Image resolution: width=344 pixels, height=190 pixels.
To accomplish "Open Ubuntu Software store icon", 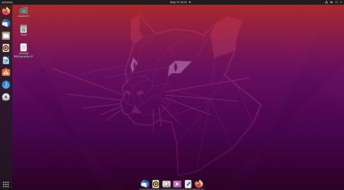I will pyautogui.click(x=6, y=72).
